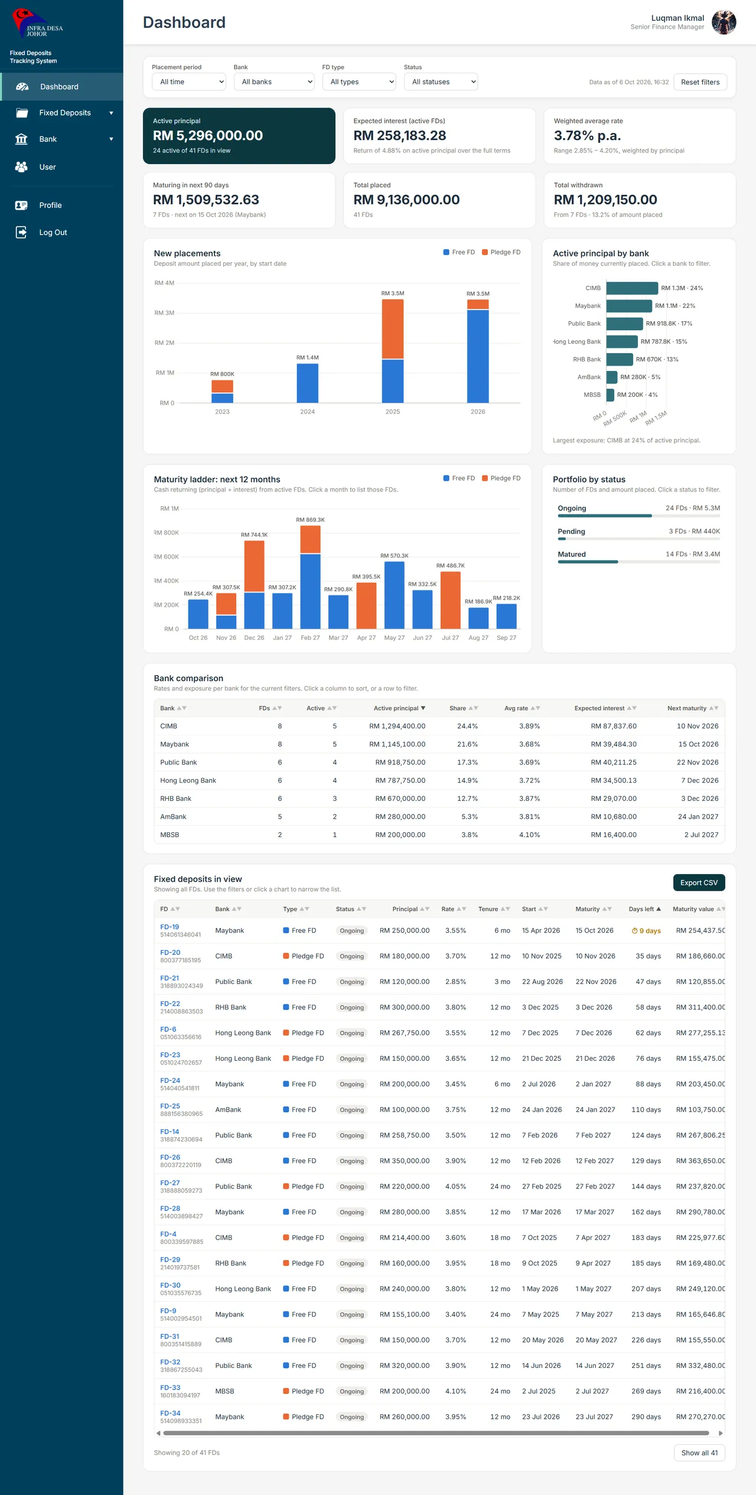Open the FD-19 deposit link
Viewport: 756px width, 1495px height.
coord(170,927)
